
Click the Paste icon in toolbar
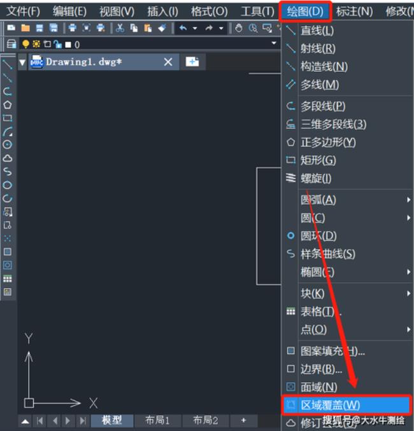click(x=148, y=28)
